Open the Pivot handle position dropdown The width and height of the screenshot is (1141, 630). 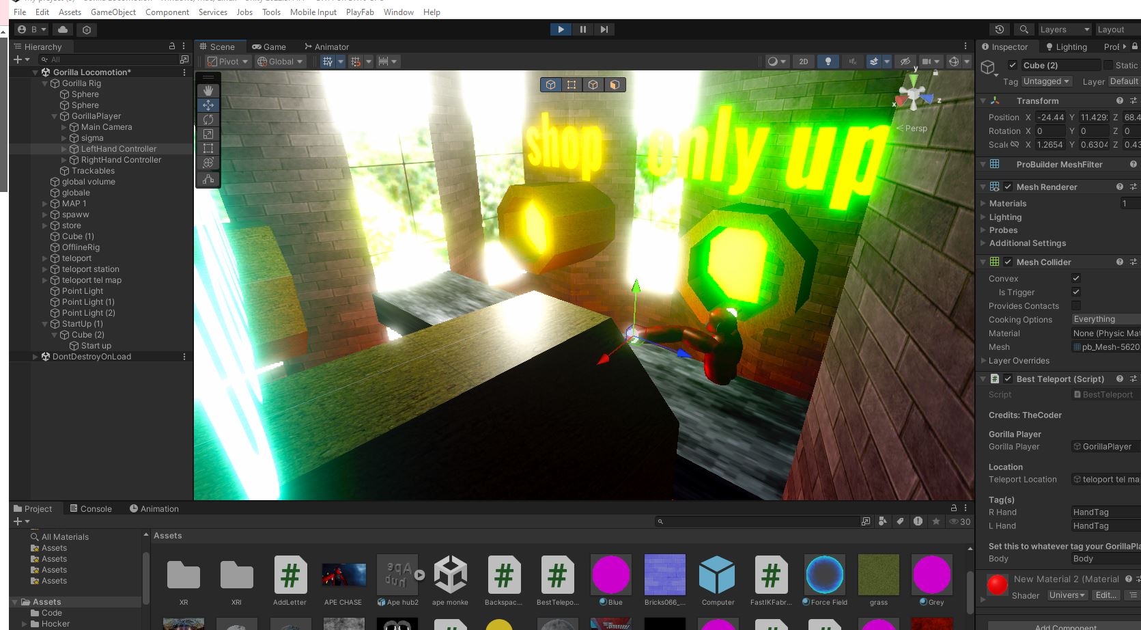coord(228,61)
